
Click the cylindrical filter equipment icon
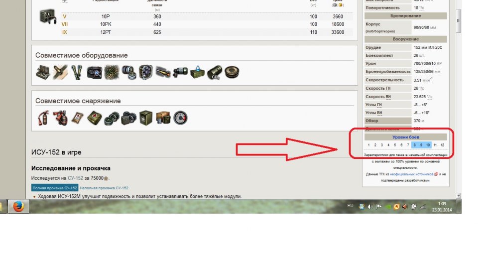[180, 72]
